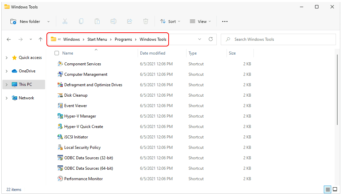Screen dimensions: 343x196
Task: Click the Local Security Policy icon
Action: click(x=60, y=148)
